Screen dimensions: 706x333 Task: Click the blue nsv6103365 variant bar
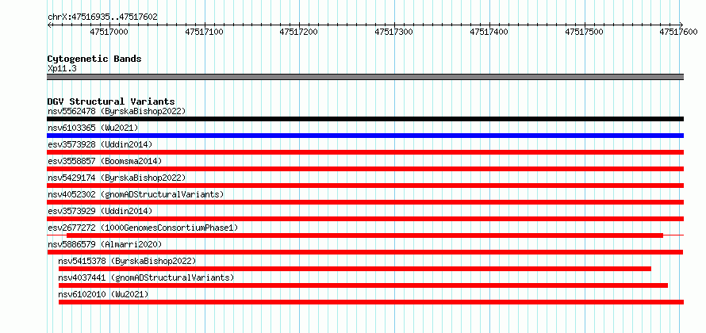point(365,136)
